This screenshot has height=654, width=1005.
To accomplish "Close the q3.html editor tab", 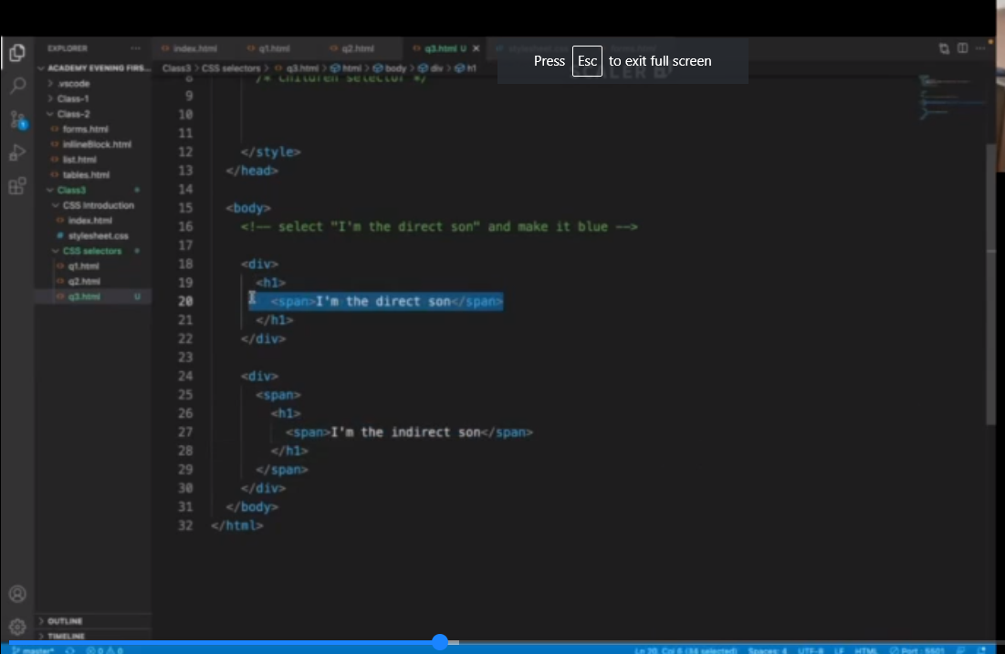I will coord(476,48).
